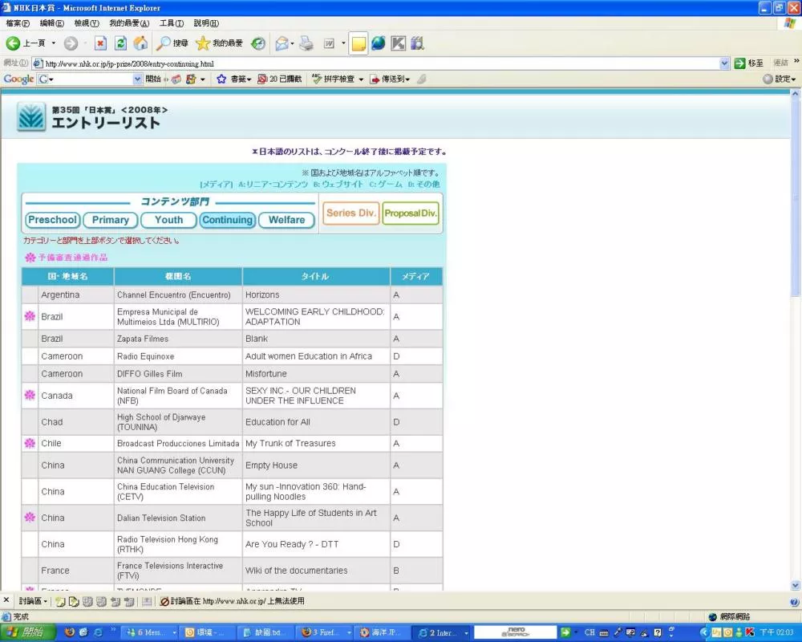Click the first Insert Discussion note icon

pyautogui.click(x=60, y=601)
